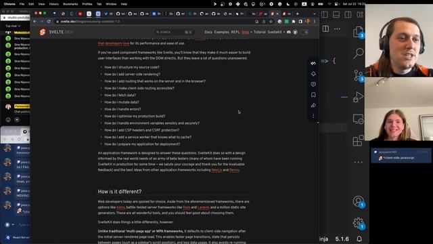
Task: Click the svelte.dev address bar
Action: (155, 21)
